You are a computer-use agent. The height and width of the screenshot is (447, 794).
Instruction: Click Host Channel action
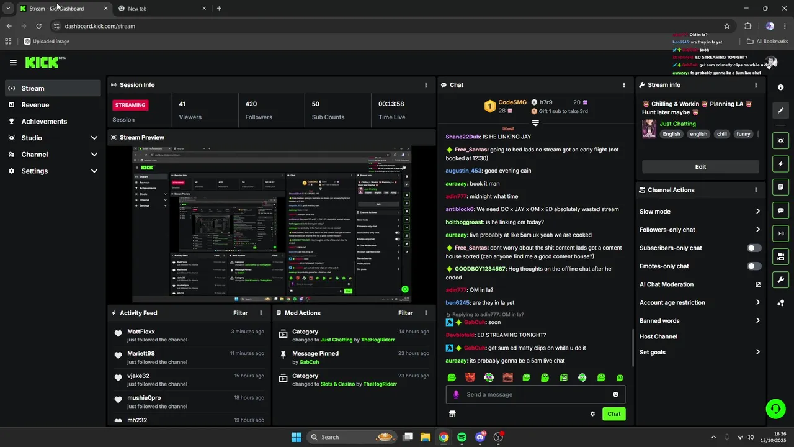[x=658, y=336]
